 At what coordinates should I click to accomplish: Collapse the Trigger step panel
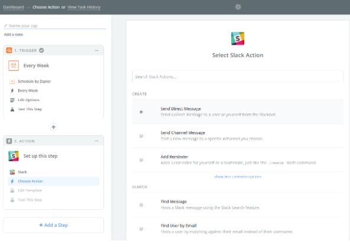click(x=96, y=50)
